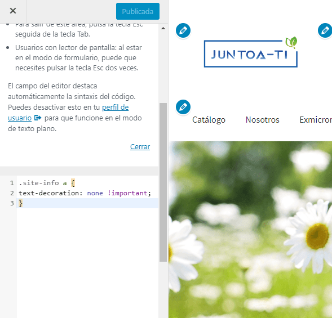Close the Customizer with the X icon
Image resolution: width=332 pixels, height=318 pixels.
coord(13,11)
